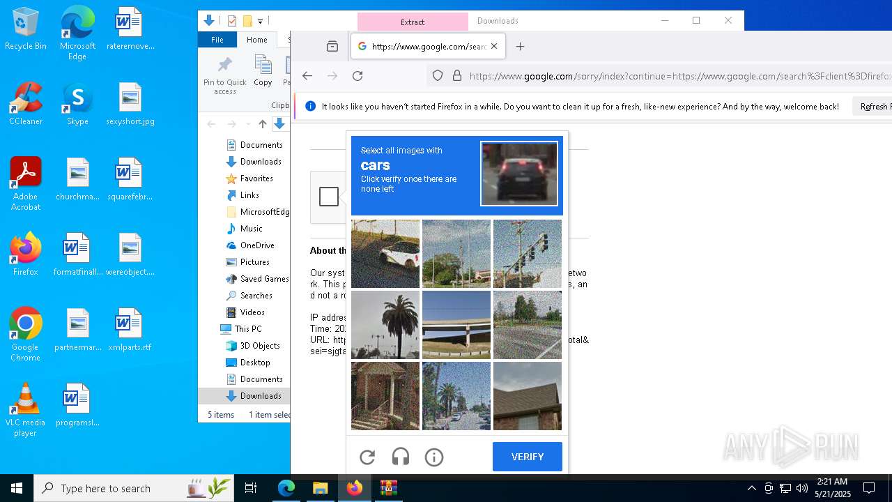The width and height of the screenshot is (892, 502).
Task: Reload the captcha challenge
Action: (x=367, y=457)
